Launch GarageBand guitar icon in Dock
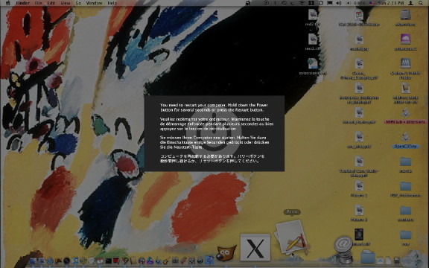This screenshot has height=268, width=429. click(x=167, y=261)
